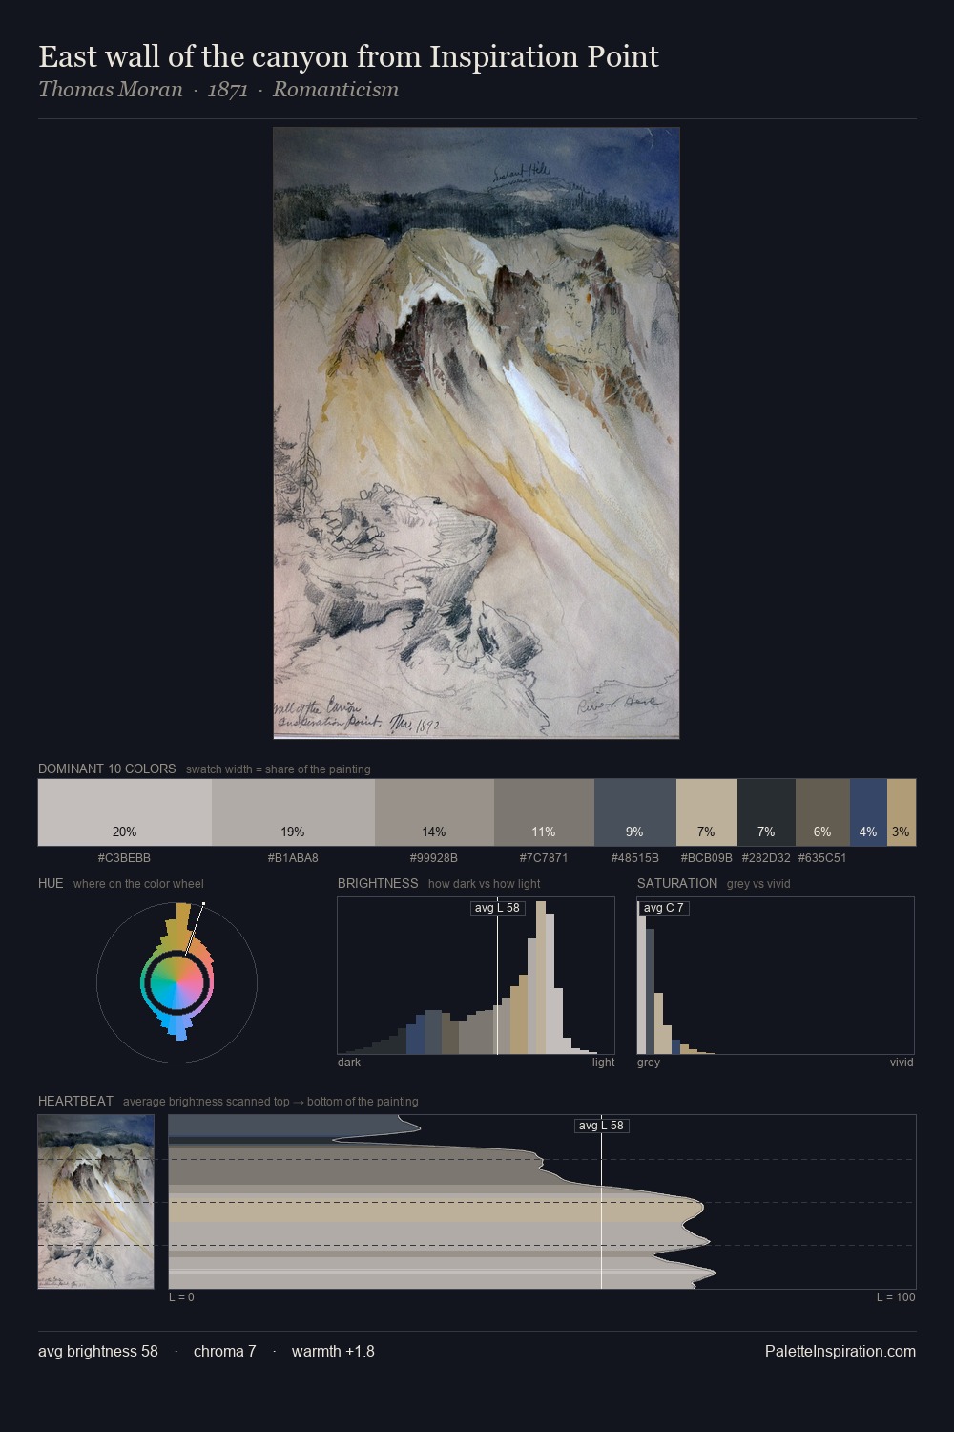Click the warmth +1.8 footer stat

pyautogui.click(x=333, y=1352)
